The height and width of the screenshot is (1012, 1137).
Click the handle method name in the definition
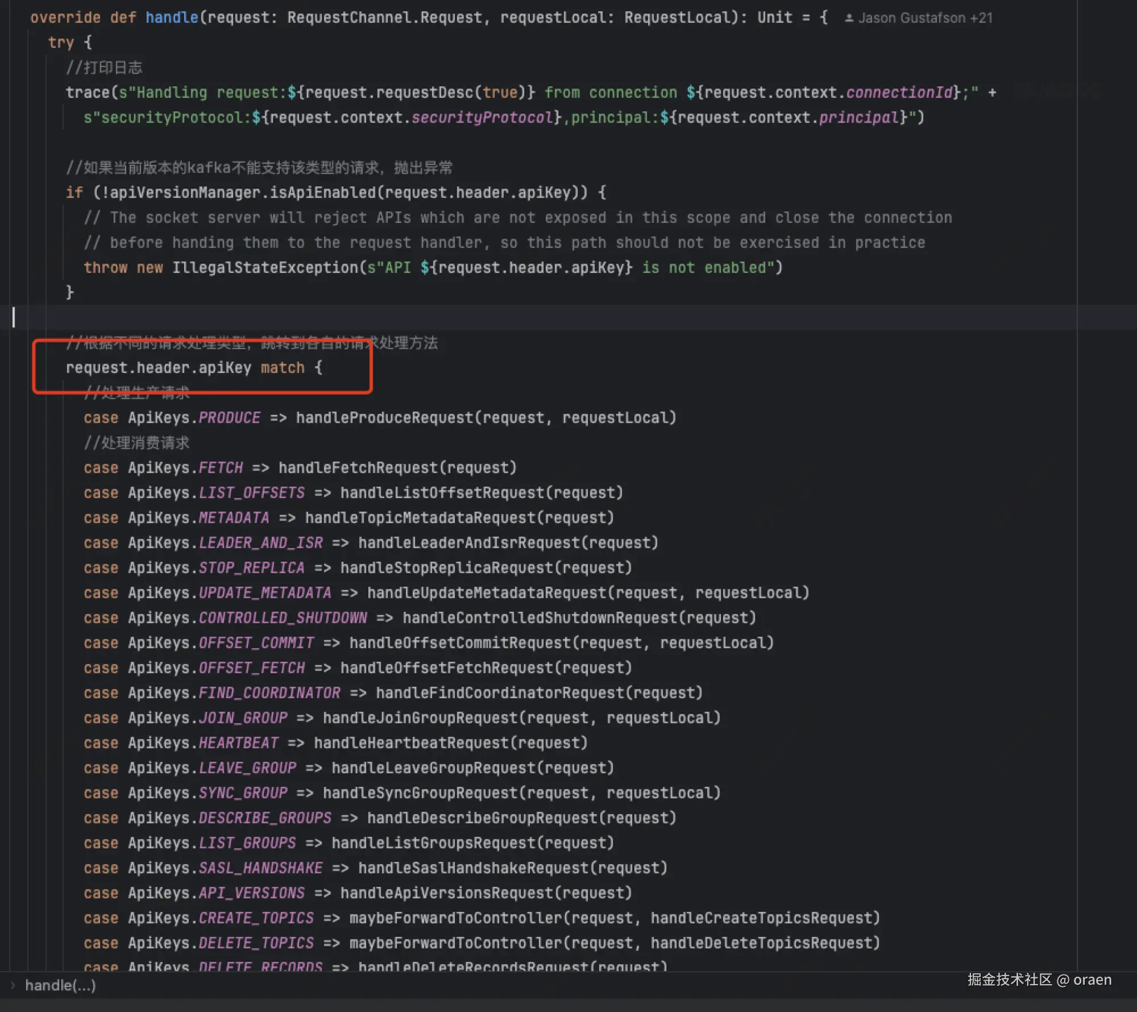(x=172, y=18)
